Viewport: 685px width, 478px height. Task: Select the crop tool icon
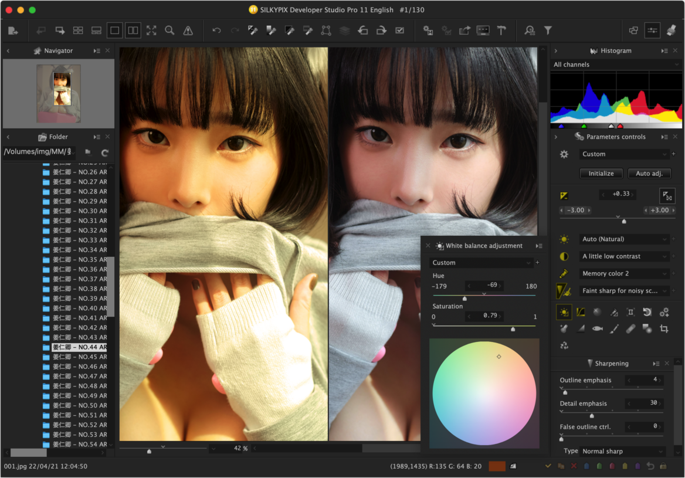(x=664, y=329)
